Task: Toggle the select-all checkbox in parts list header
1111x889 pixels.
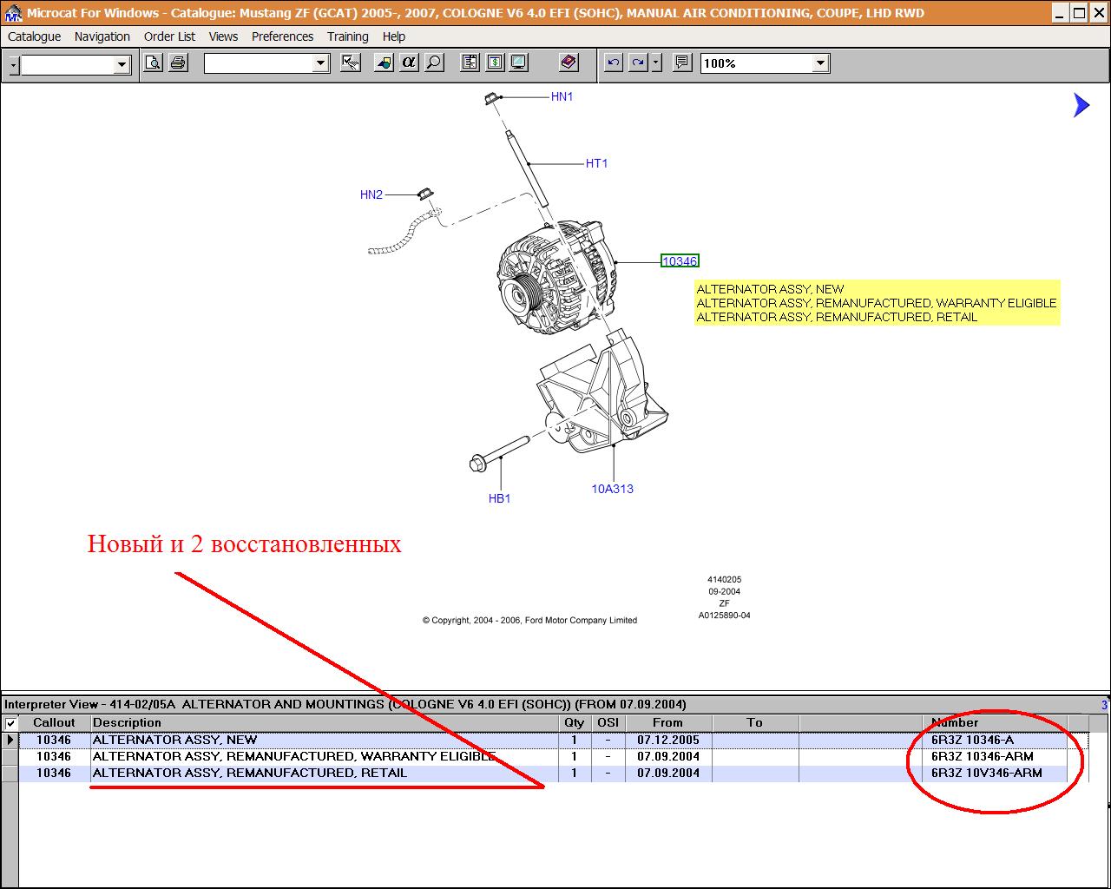Action: tap(10, 723)
